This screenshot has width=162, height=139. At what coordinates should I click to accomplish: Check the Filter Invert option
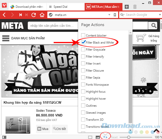pos(83,64)
